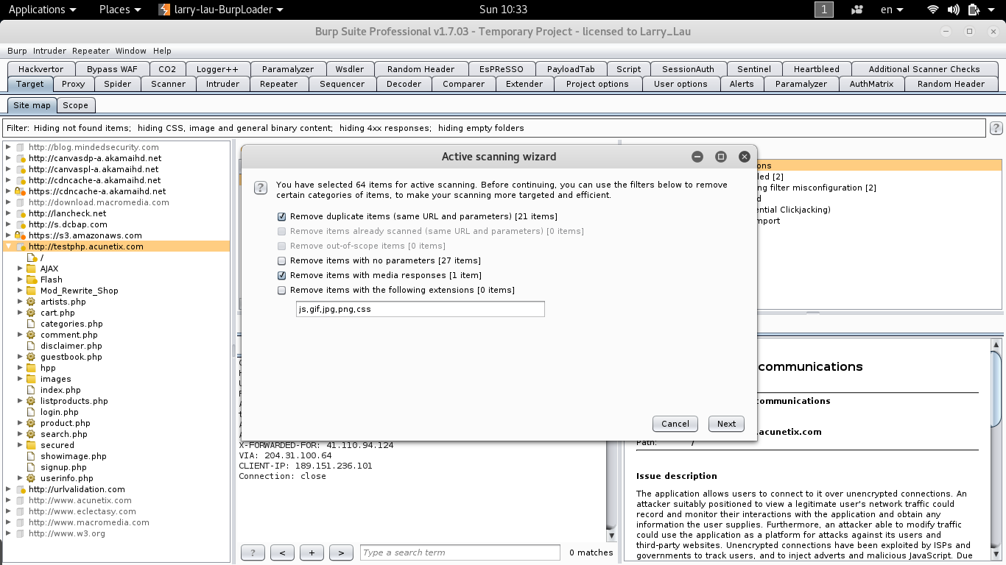Expand the Mod_Rewrite_Shop folder

21,291
